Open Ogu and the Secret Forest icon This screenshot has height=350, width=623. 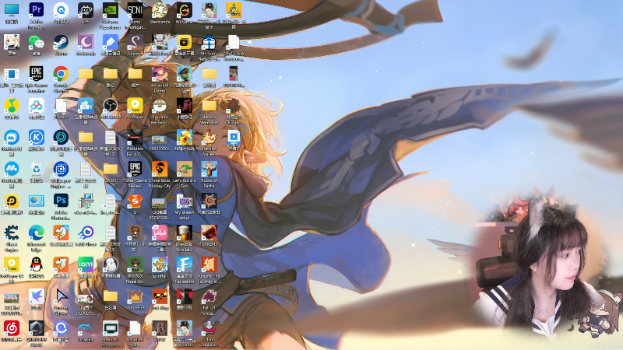(160, 106)
